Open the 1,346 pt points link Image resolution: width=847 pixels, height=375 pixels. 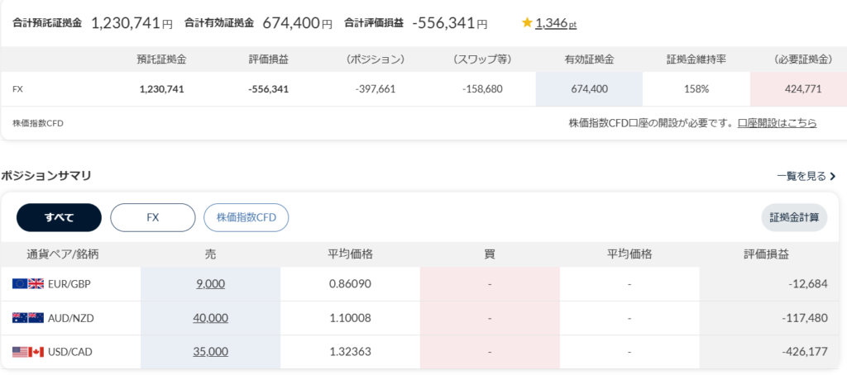point(555,23)
